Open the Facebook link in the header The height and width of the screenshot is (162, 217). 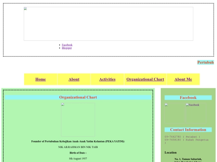coord(67,45)
